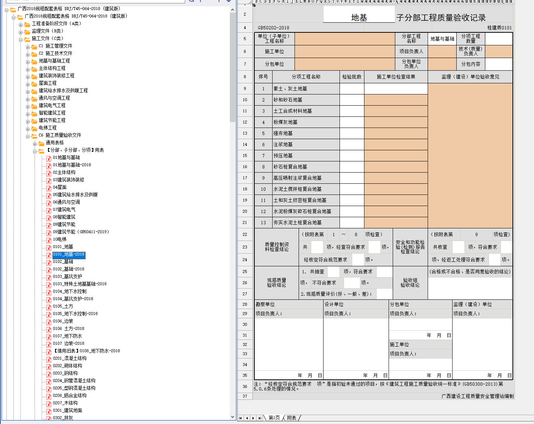Viewport: 534px width, 424px height.
Task: Collapse the C6 施工质量验收文件 node
Action: pyautogui.click(x=28, y=136)
